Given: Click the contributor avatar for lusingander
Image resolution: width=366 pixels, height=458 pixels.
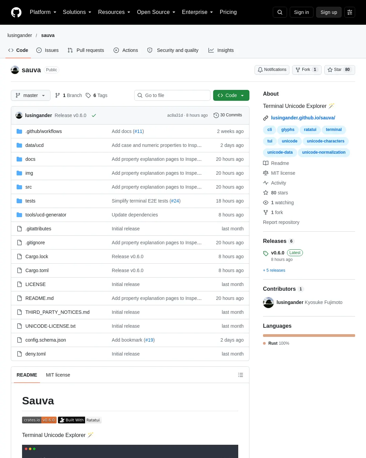Looking at the screenshot, I should pyautogui.click(x=268, y=303).
